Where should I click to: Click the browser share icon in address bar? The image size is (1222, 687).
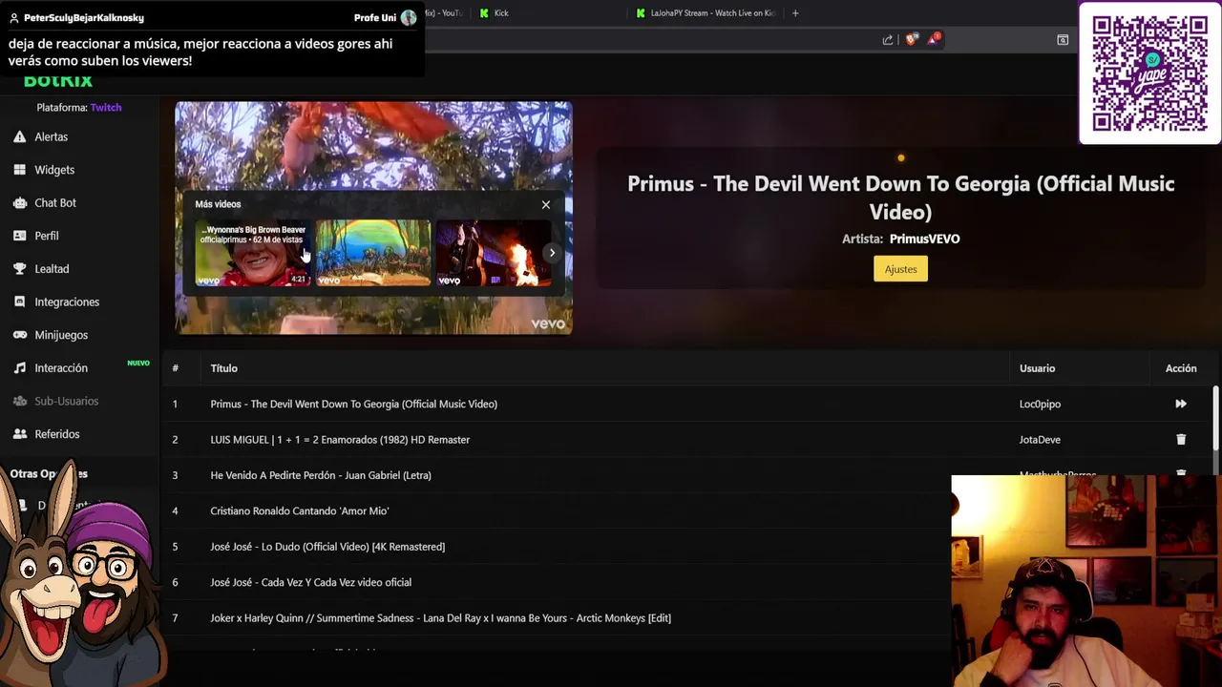(888, 39)
